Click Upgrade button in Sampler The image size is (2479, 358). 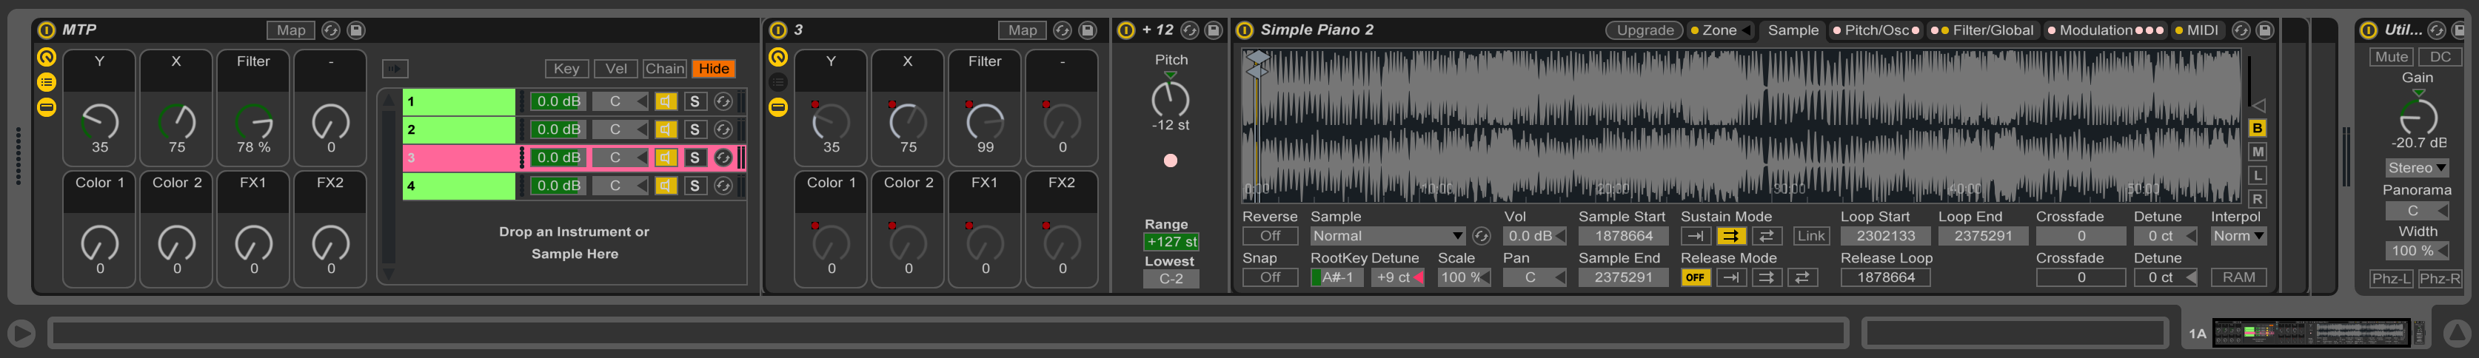pos(1645,31)
